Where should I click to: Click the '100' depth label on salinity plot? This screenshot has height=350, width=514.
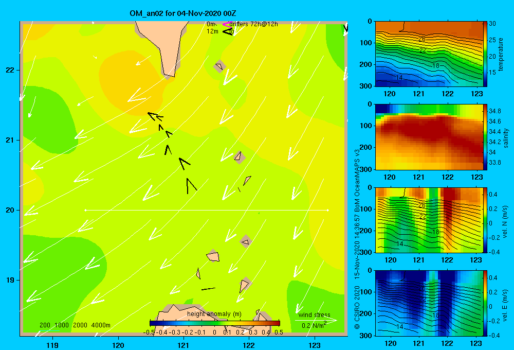(366, 126)
